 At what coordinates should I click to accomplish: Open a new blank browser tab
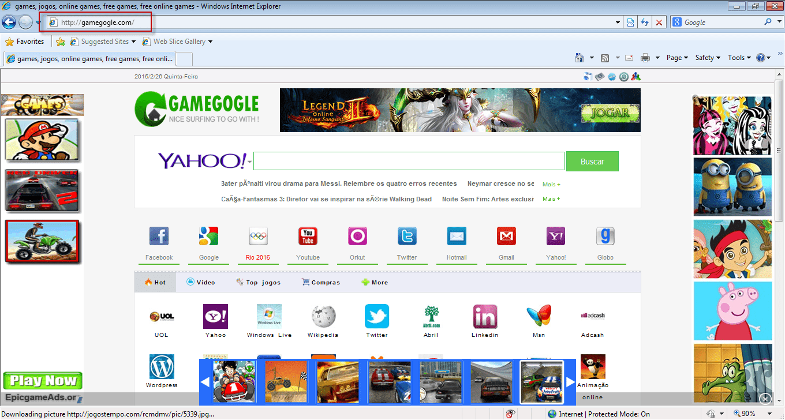[184, 59]
